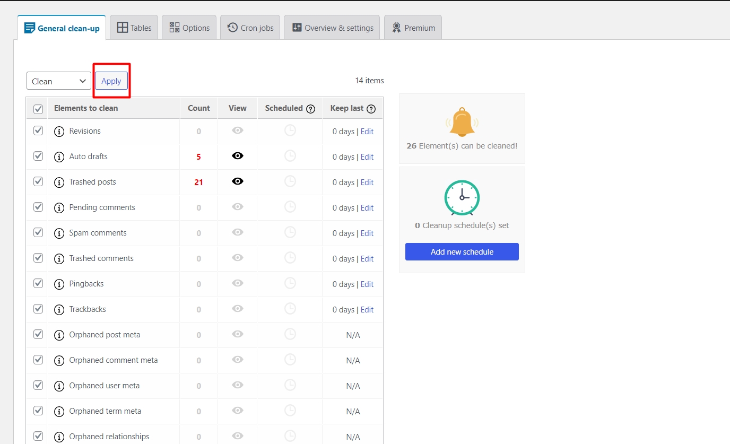Click the info icon beside Pending comments
730x444 pixels.
point(59,208)
